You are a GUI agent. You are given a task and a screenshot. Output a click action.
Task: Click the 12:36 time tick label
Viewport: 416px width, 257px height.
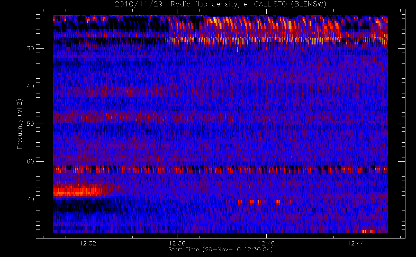(177, 243)
